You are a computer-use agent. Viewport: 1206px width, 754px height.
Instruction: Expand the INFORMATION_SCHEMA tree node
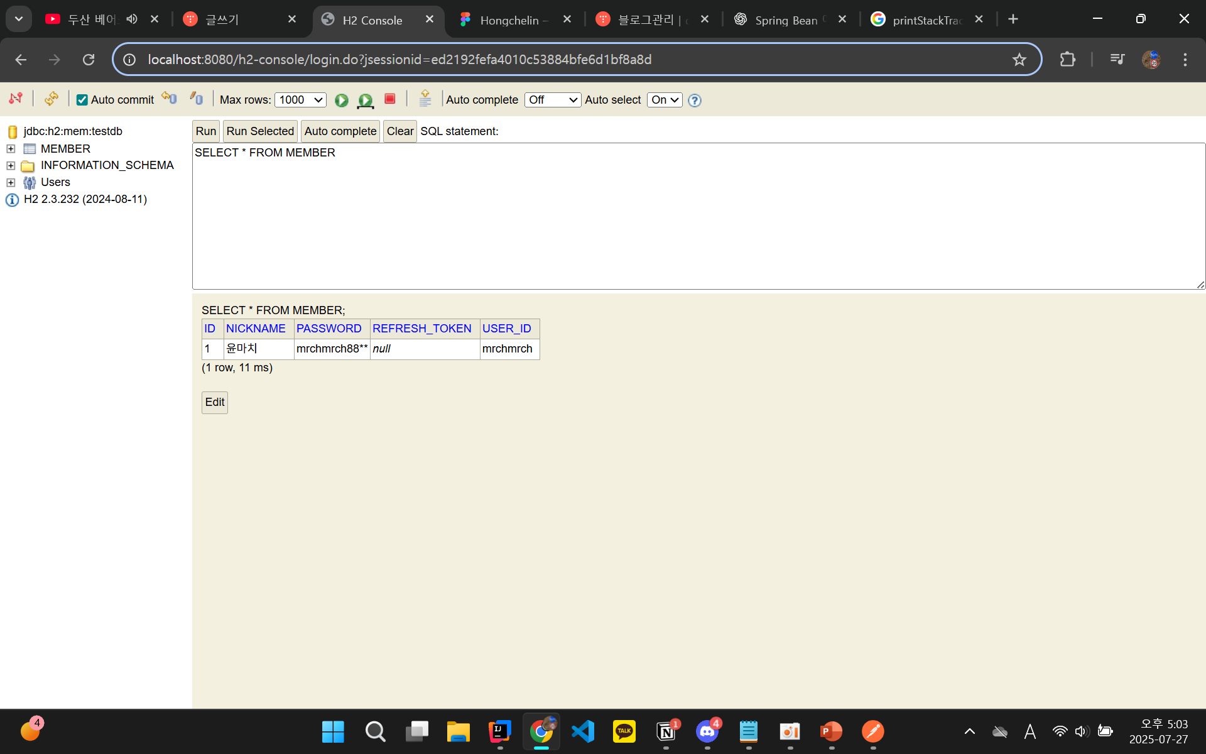(x=11, y=166)
